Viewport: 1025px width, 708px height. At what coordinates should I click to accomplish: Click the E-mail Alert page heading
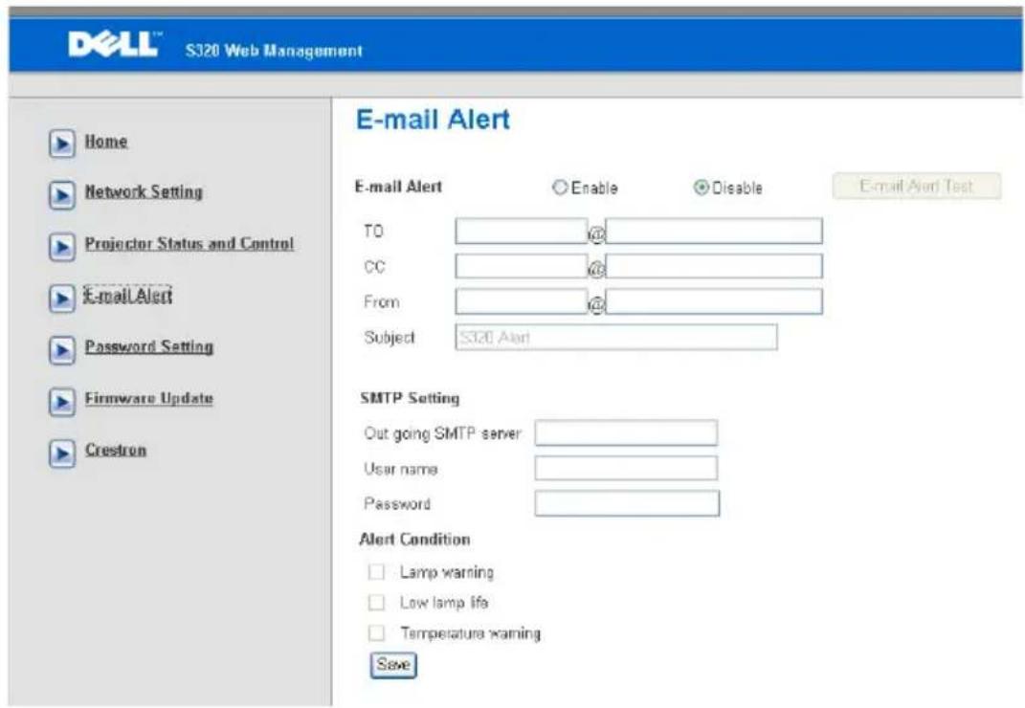[433, 120]
